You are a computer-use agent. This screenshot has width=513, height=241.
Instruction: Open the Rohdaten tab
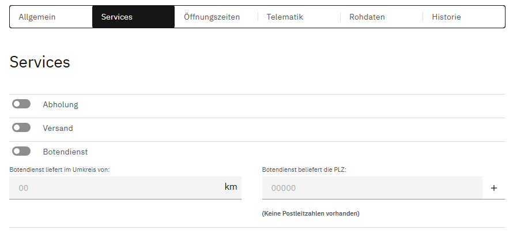click(367, 17)
